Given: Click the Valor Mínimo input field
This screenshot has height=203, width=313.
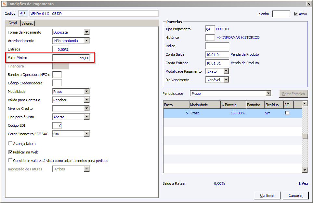Looking at the screenshot, I should tap(71, 58).
